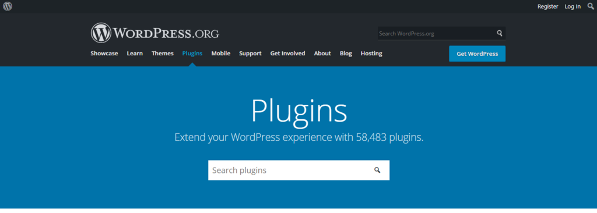Viewport: 597px width, 213px height.
Task: Open the Themes page
Action: pos(163,54)
